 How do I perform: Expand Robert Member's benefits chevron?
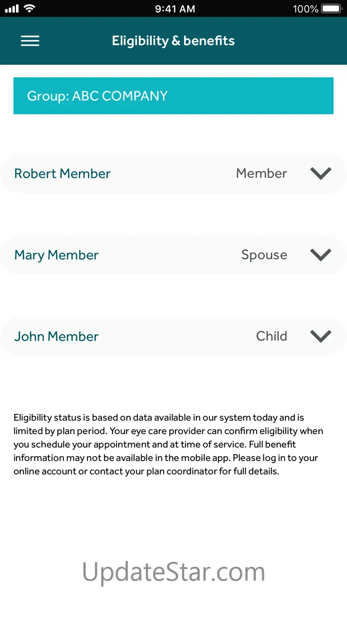pyautogui.click(x=321, y=173)
